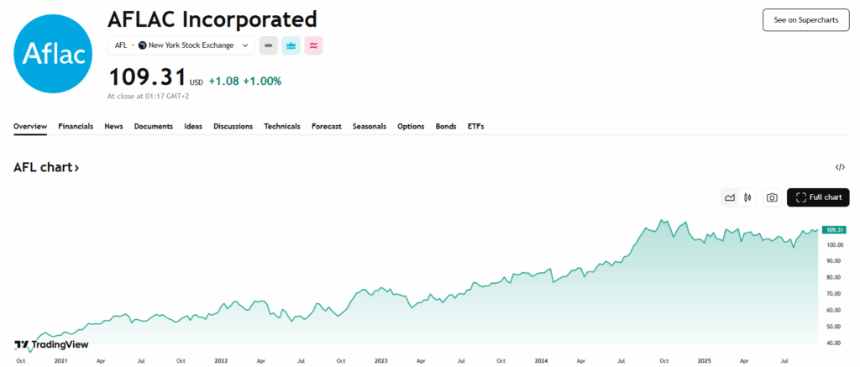Go to the Forecast tab
Image resolution: width=860 pixels, height=367 pixels.
(x=326, y=126)
